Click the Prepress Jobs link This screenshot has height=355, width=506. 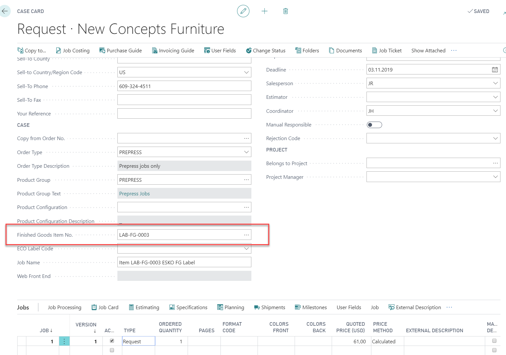[134, 194]
